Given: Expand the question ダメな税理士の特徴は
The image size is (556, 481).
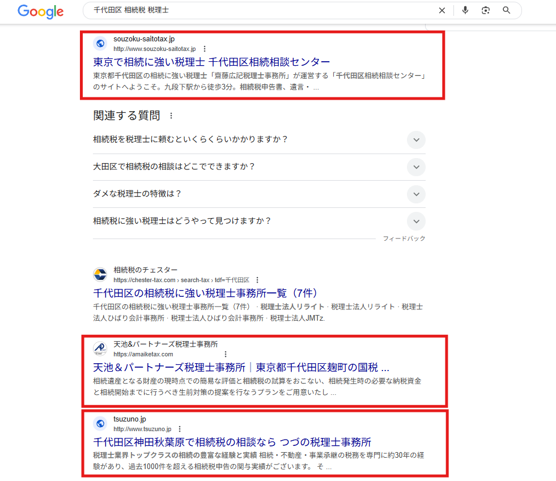Looking at the screenshot, I should (416, 194).
